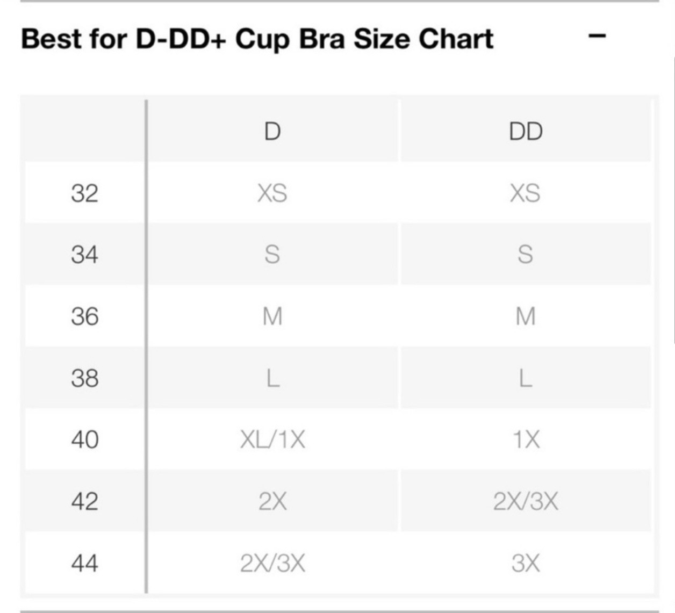Select 2X/3X cell for size 44 D
675x613 pixels.
coord(272,563)
